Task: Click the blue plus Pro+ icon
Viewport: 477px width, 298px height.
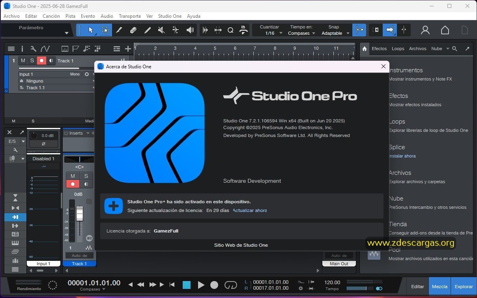Action: pos(114,206)
